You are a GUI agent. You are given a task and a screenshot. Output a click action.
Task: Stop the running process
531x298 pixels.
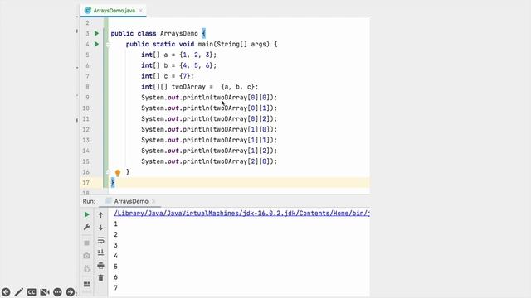[x=86, y=243]
